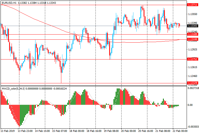Click the OHLC values 1.13382 in chart header
The width and height of the screenshot is (199, 134).
pyautogui.click(x=23, y=3)
